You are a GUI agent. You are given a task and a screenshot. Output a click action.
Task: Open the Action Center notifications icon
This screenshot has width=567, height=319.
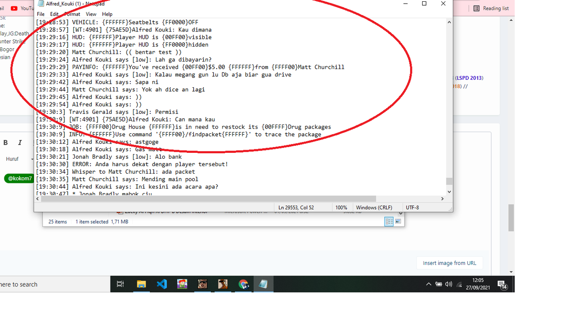[x=502, y=284]
